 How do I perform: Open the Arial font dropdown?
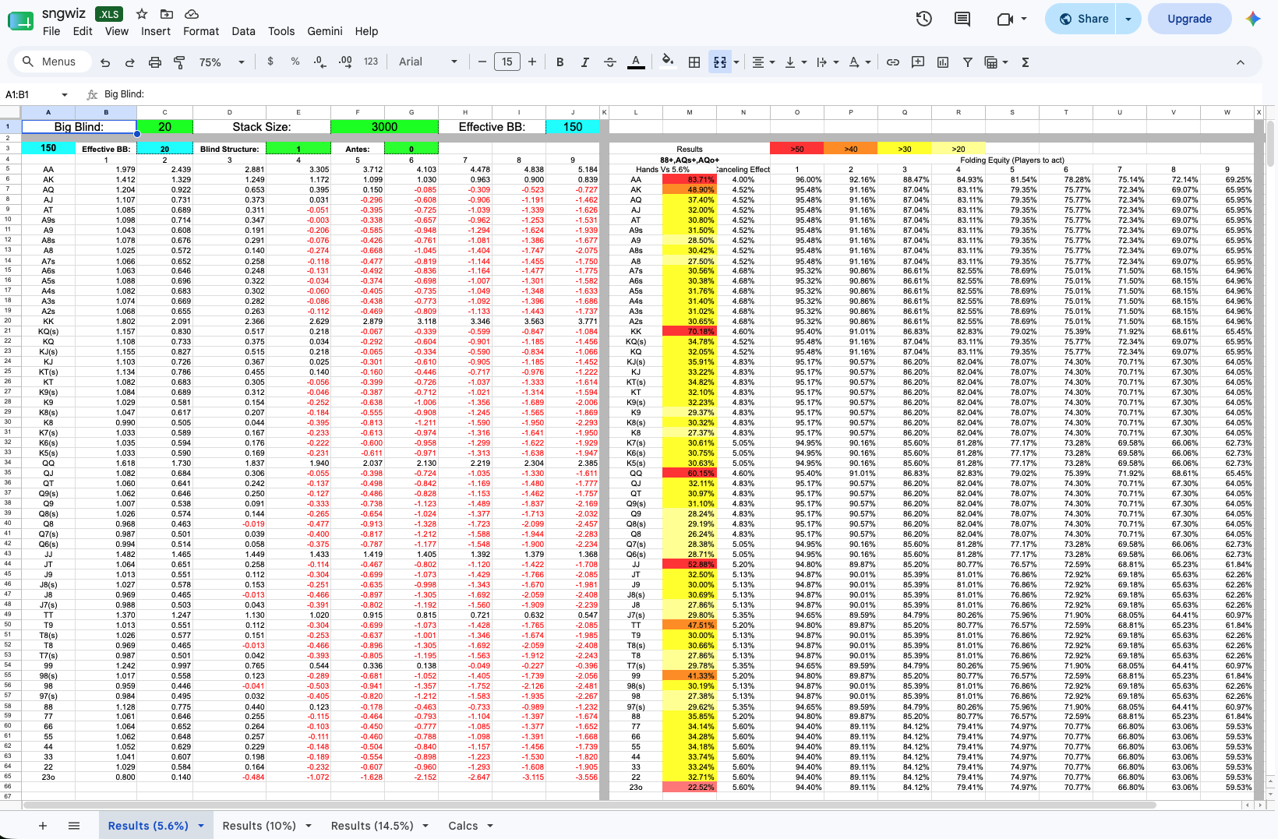428,62
